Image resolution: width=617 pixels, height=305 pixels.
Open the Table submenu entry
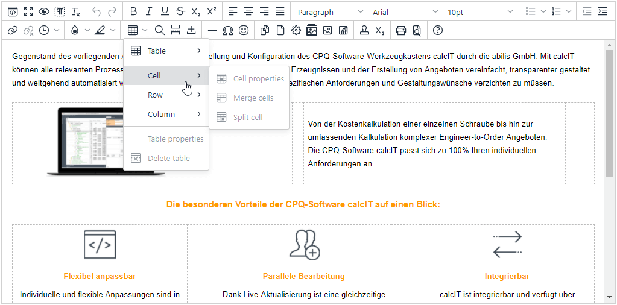pos(166,51)
